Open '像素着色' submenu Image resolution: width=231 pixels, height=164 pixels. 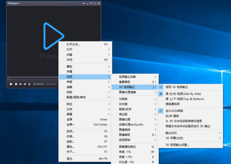[135, 82]
